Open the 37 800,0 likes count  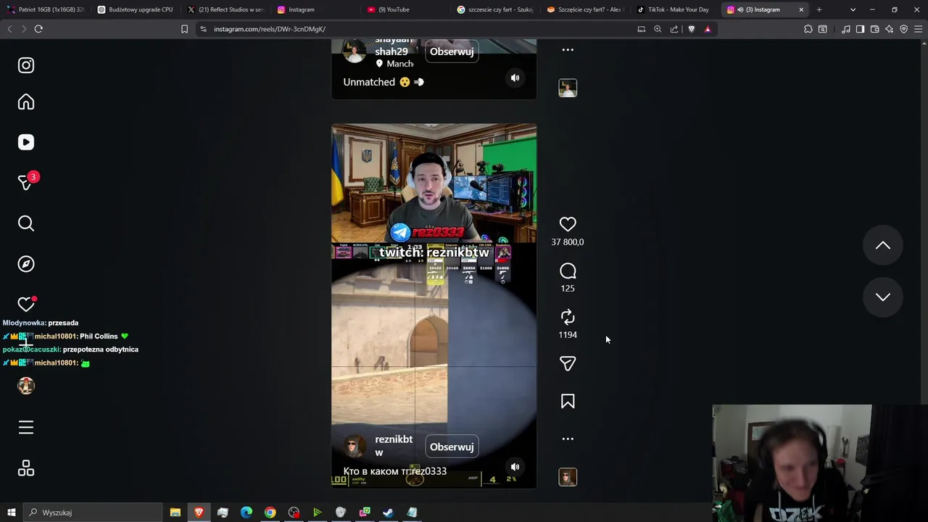coord(568,242)
